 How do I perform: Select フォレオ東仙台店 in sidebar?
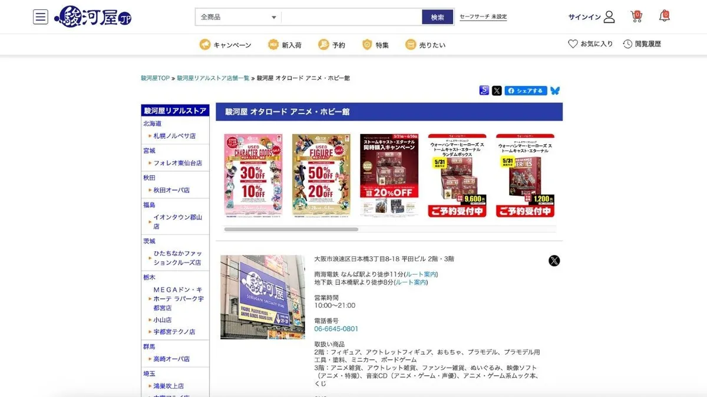[x=178, y=163]
